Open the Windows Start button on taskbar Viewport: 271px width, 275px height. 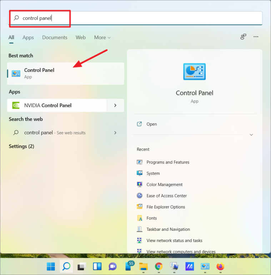click(x=51, y=266)
